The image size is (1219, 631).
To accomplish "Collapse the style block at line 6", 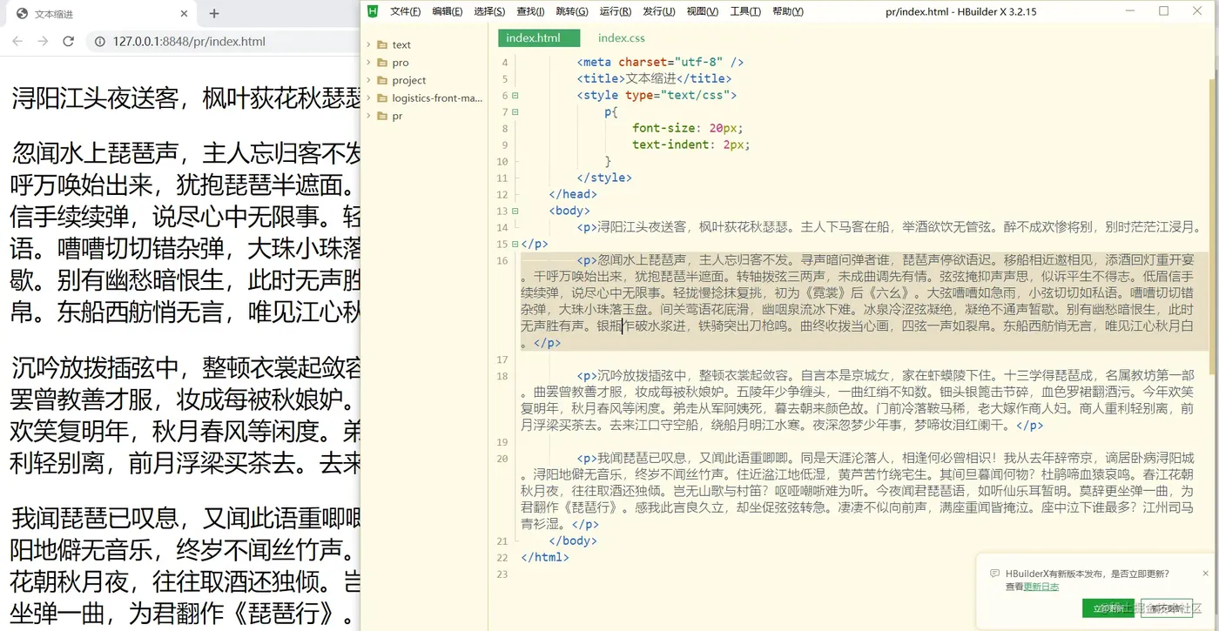I will point(515,95).
